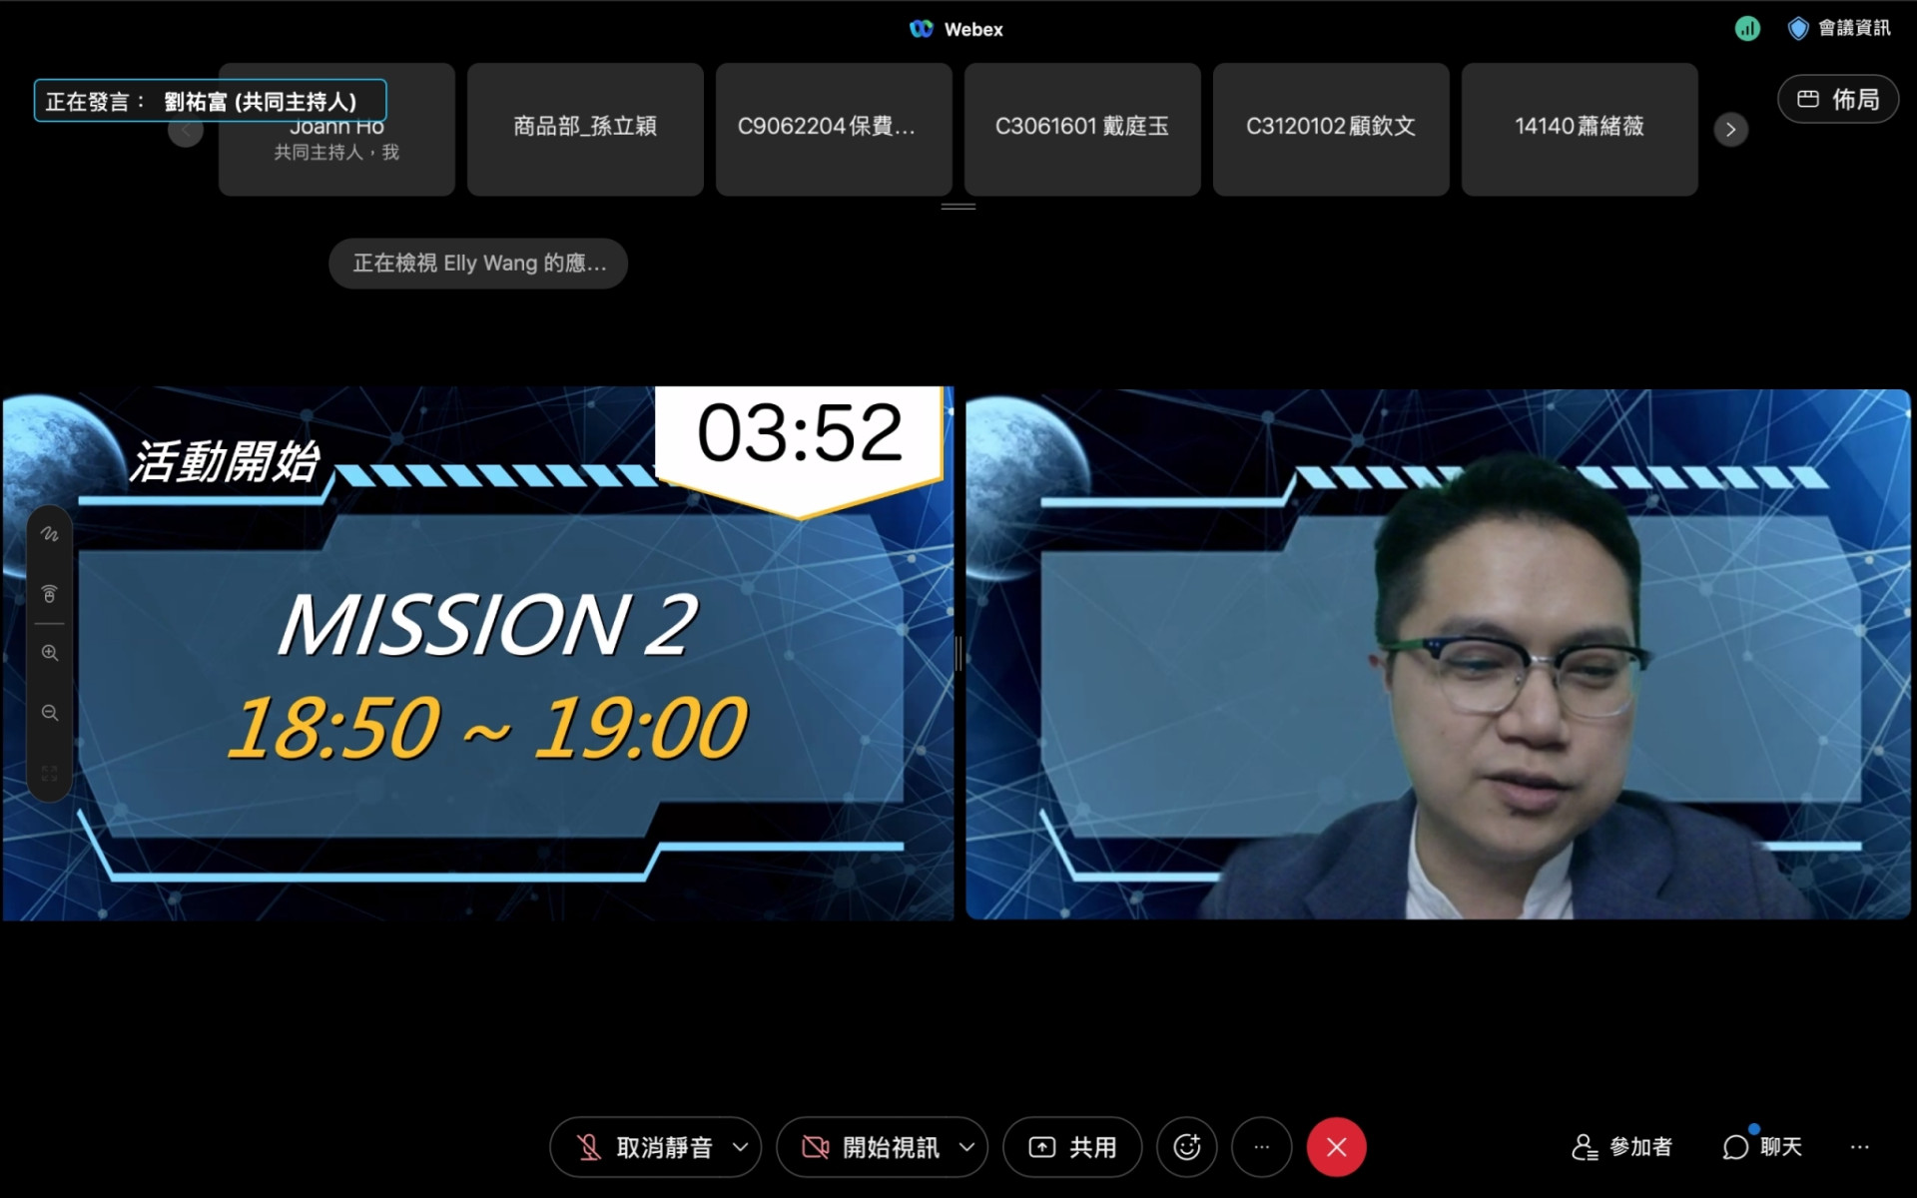Select participant tile 商品部_孫立穎
The image size is (1917, 1198).
click(585, 128)
